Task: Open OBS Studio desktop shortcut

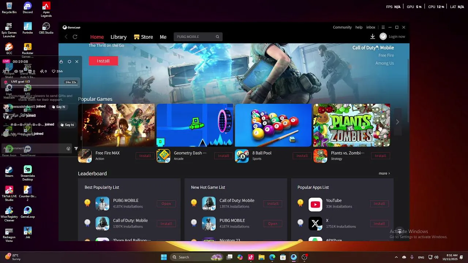Action: [x=46, y=28]
